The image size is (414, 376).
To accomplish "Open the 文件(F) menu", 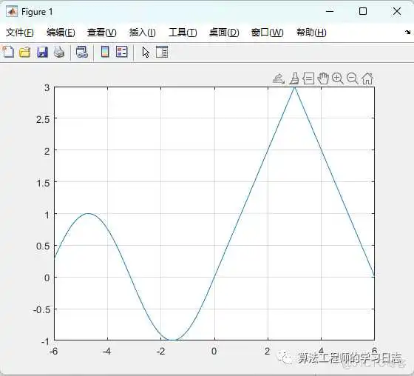I will click(20, 33).
